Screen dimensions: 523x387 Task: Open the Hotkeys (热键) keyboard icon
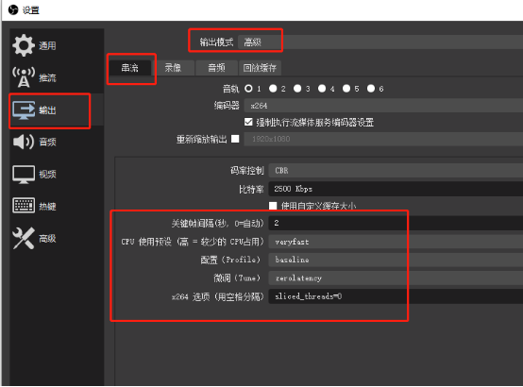(x=24, y=206)
